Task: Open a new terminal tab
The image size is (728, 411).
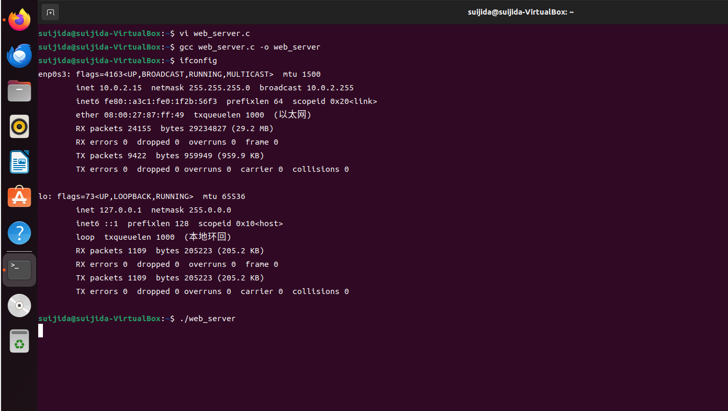Action: tap(50, 12)
